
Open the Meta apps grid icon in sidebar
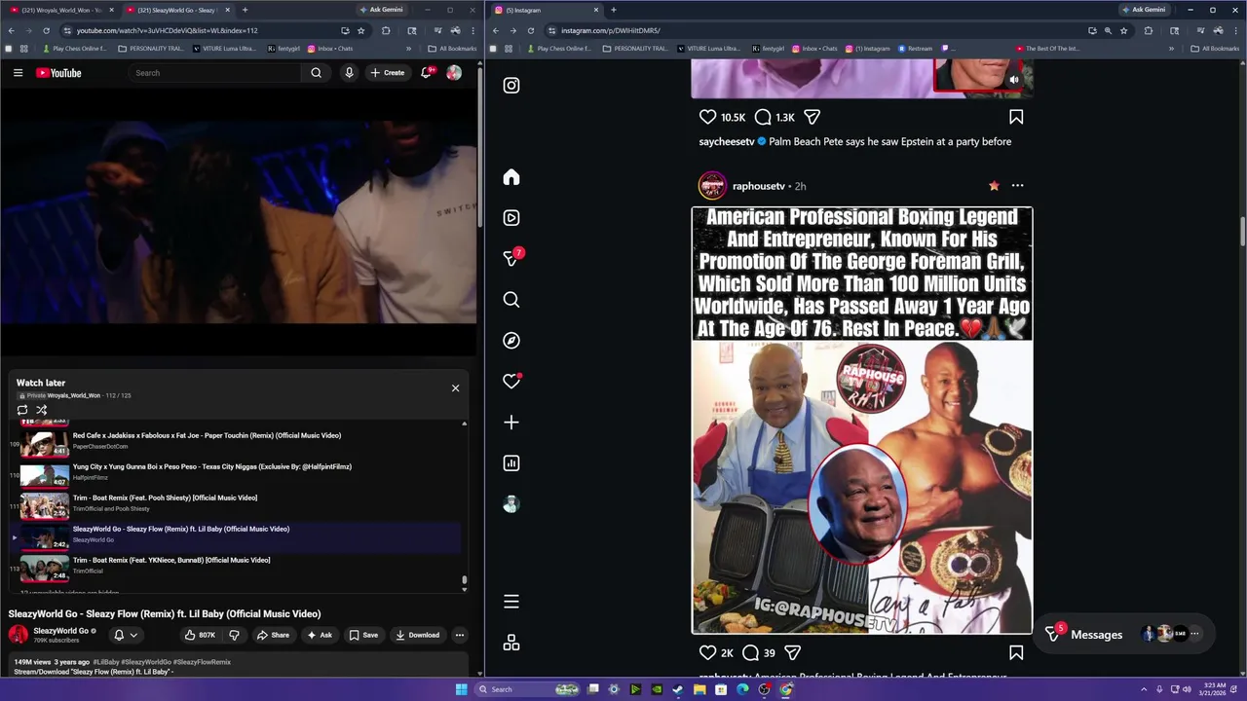tap(511, 643)
